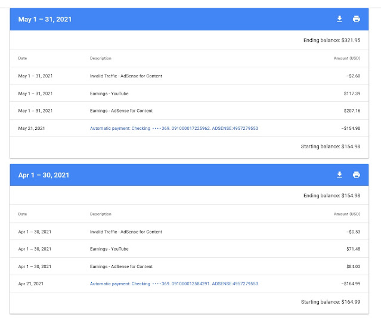Click the $207.16 AdSense earnings amount
The width and height of the screenshot is (381, 324).
pos(352,111)
